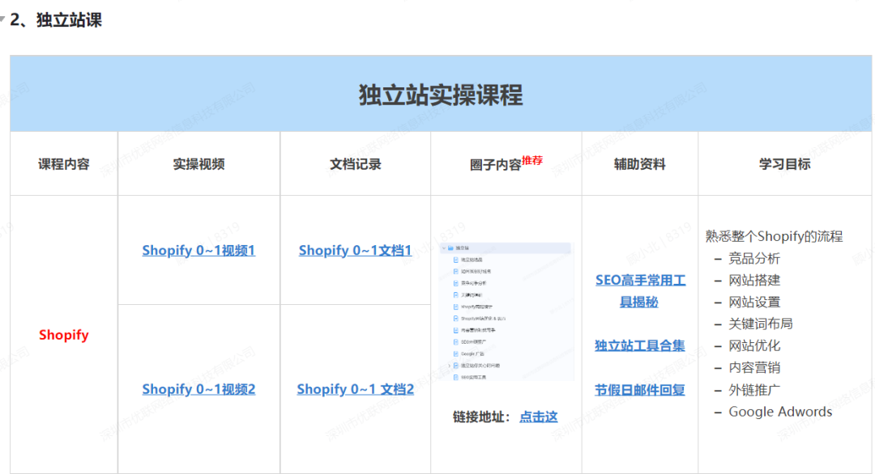Image resolution: width=875 pixels, height=474 pixels.
Task: Click the 关键词布局 list item
Action: (x=761, y=324)
